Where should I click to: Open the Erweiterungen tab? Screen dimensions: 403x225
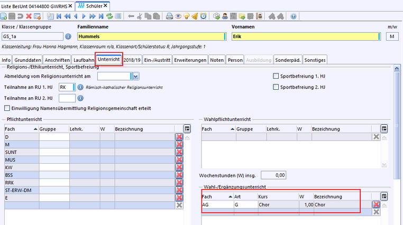pos(190,60)
